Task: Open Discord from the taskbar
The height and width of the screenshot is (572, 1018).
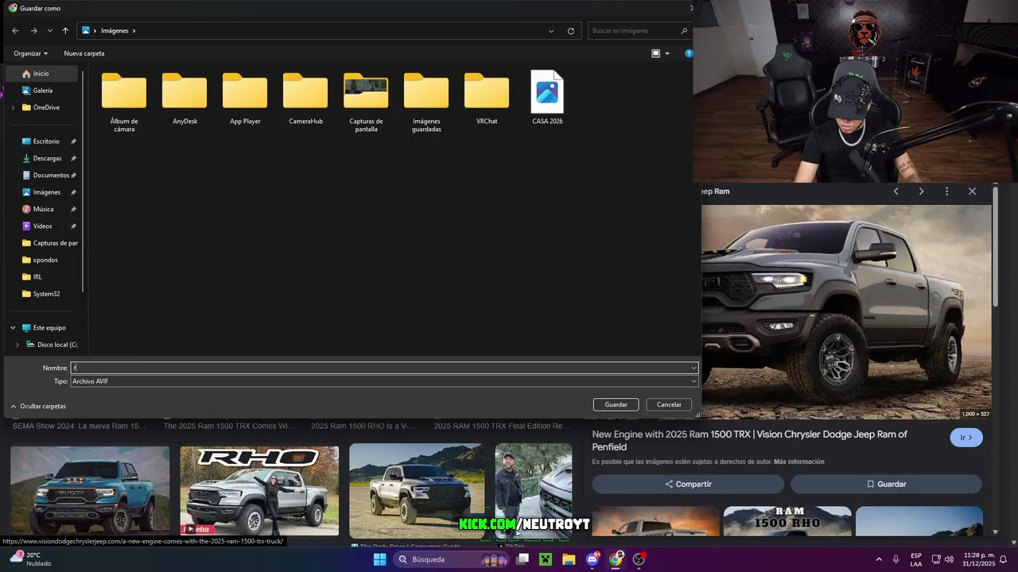Action: (x=593, y=559)
